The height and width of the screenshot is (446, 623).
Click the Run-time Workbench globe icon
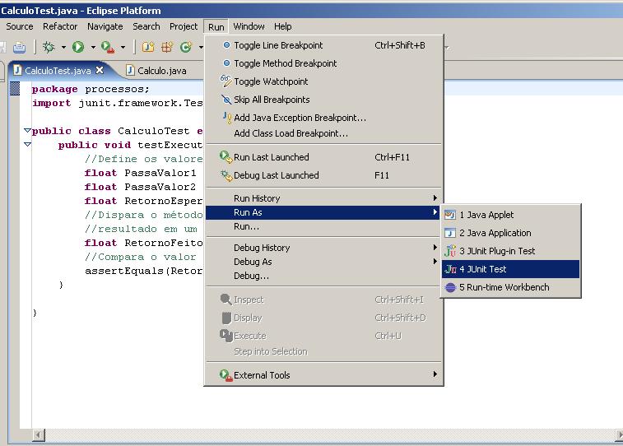[x=450, y=287]
